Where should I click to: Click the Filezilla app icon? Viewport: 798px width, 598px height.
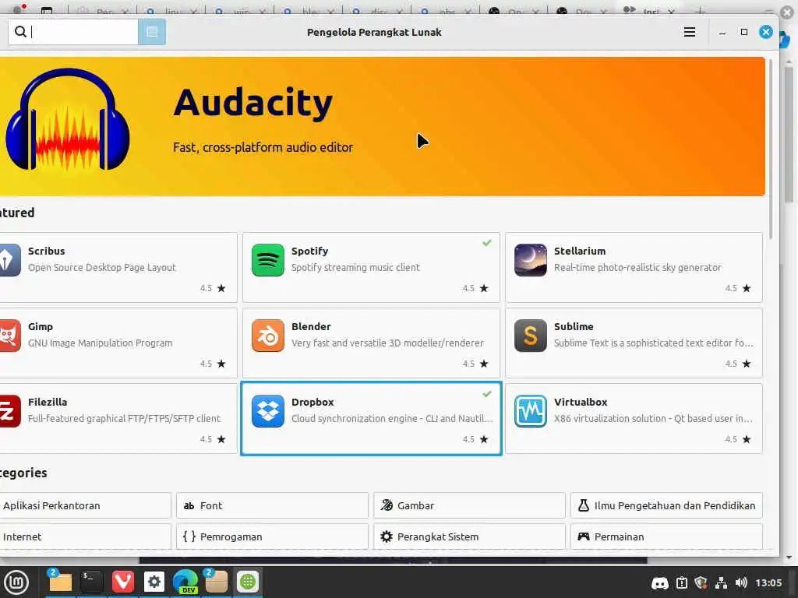pyautogui.click(x=9, y=411)
